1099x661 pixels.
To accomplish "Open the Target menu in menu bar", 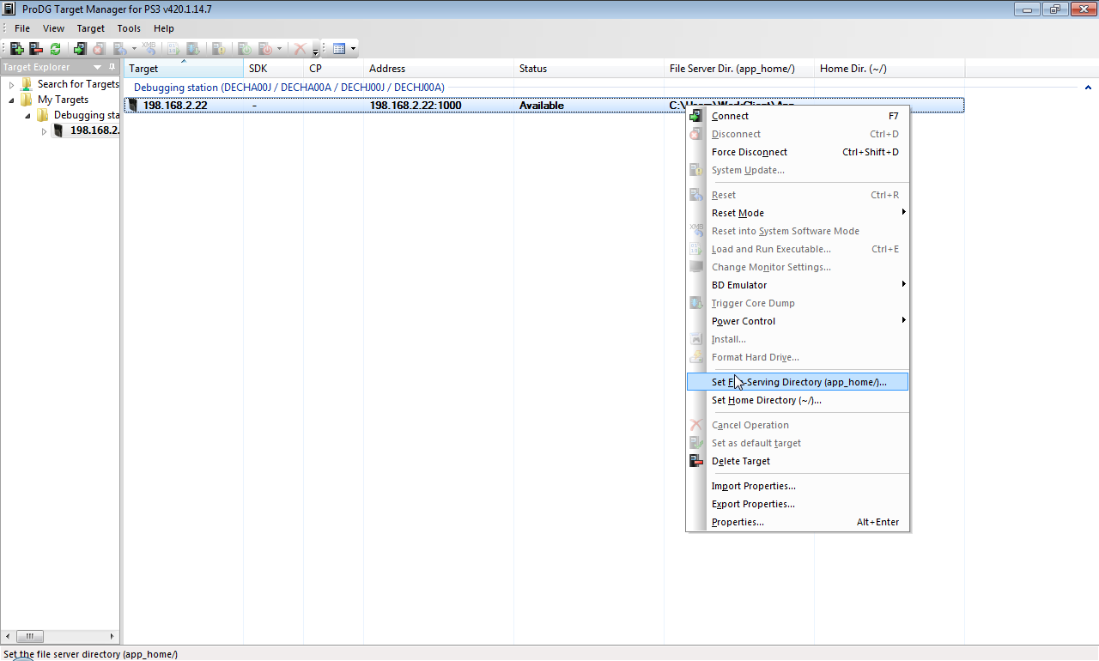I will 91,28.
